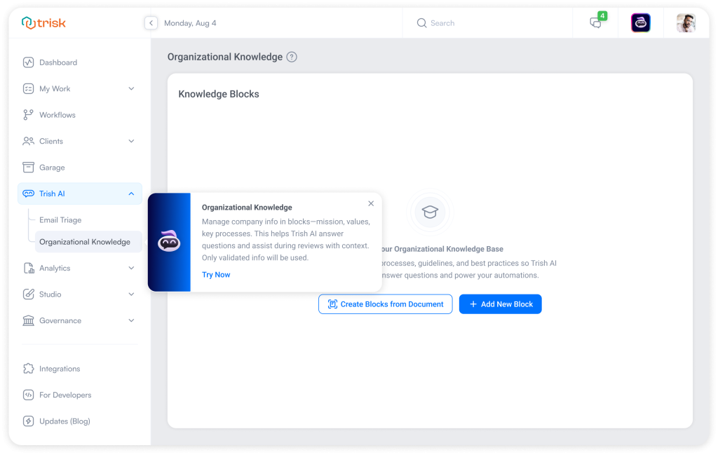Click the My Work checklist icon
This screenshot has width=718, height=455.
point(28,88)
